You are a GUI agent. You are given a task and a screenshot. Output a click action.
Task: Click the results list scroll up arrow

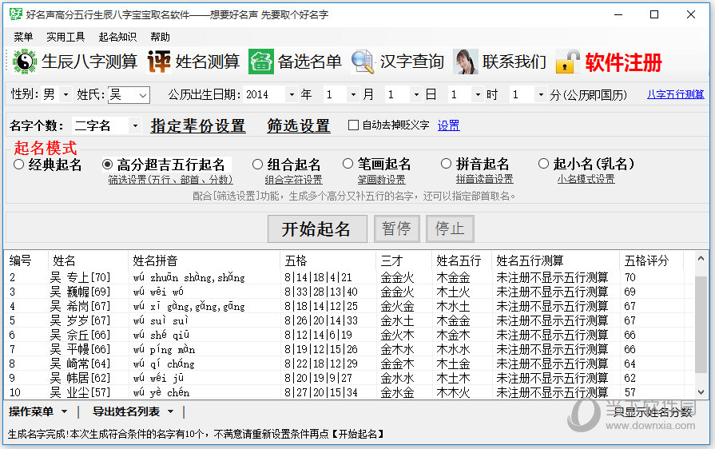click(x=701, y=259)
